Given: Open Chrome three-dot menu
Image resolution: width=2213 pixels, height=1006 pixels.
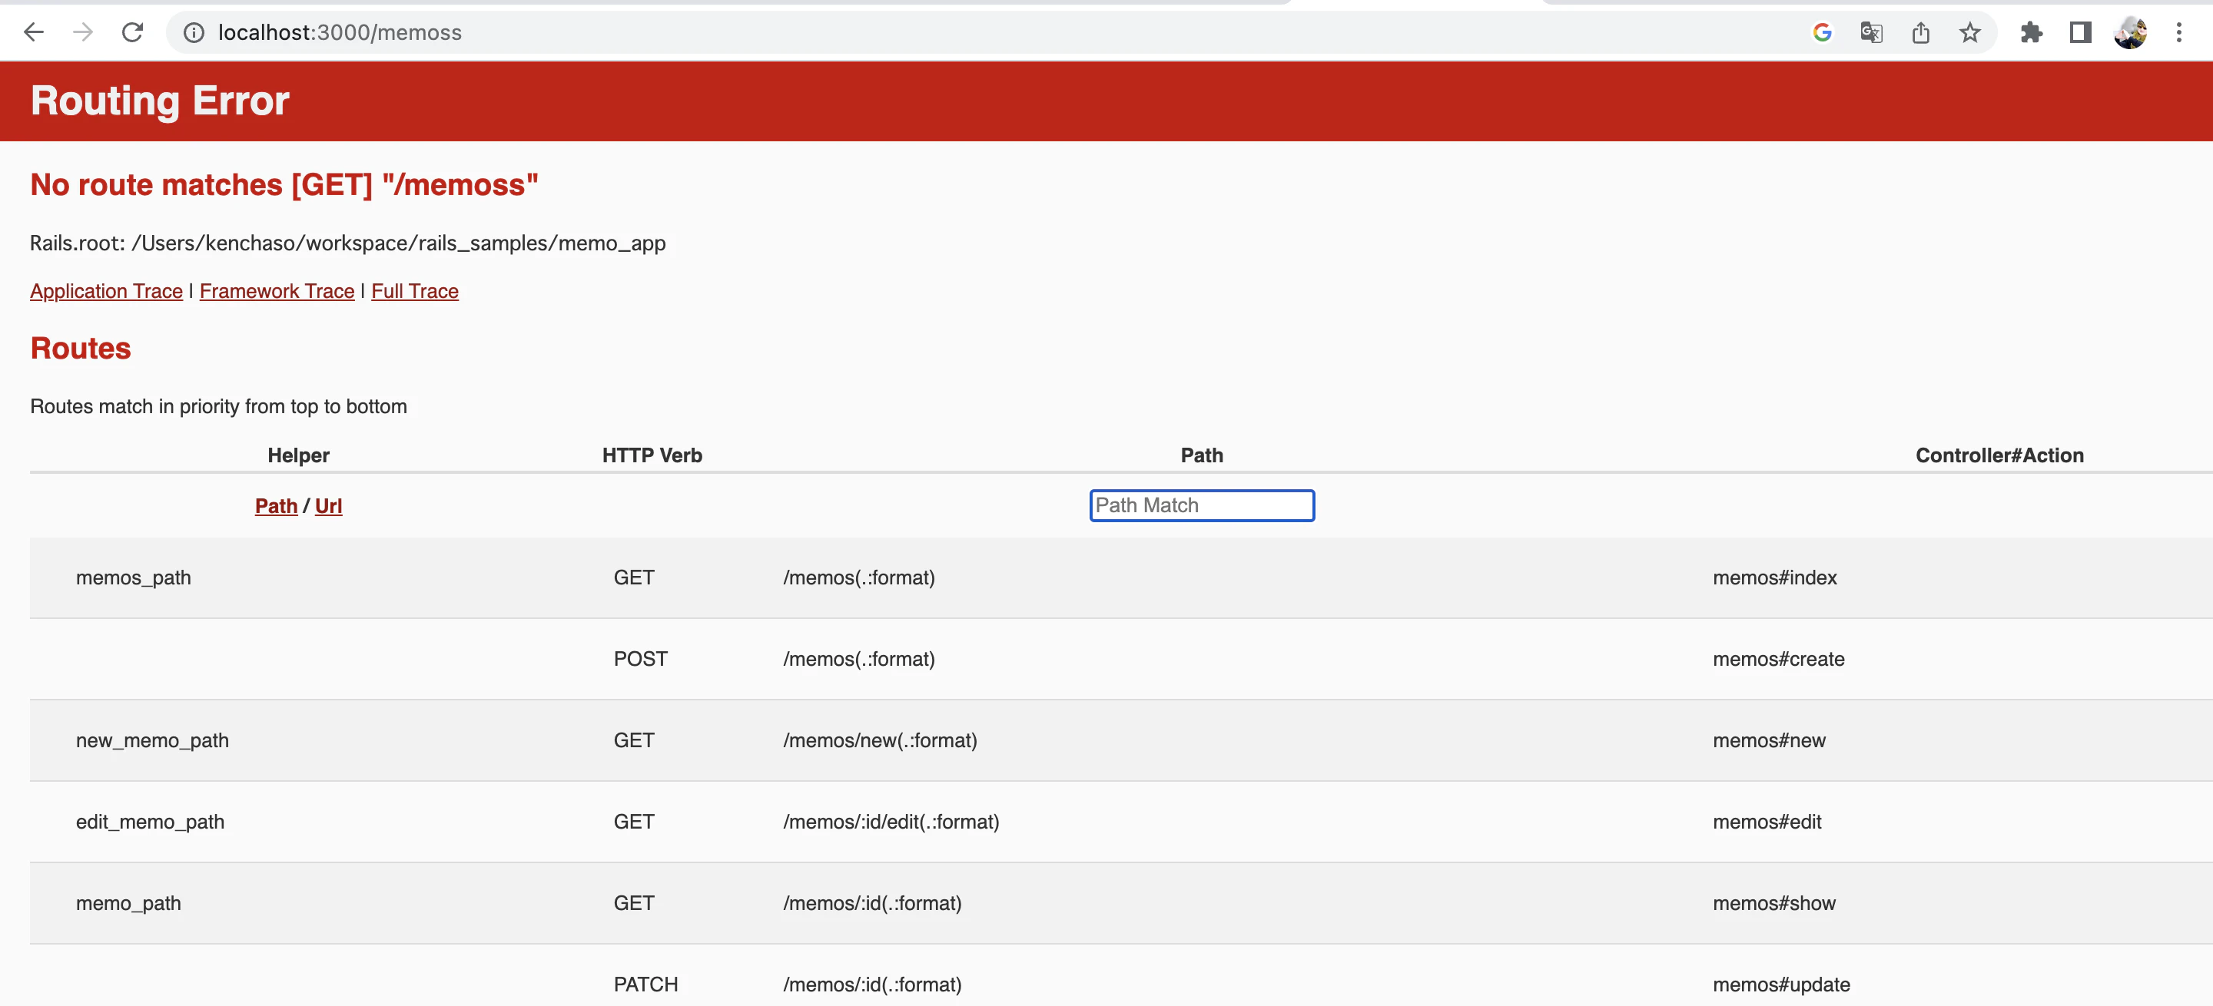Looking at the screenshot, I should pos(2178,32).
